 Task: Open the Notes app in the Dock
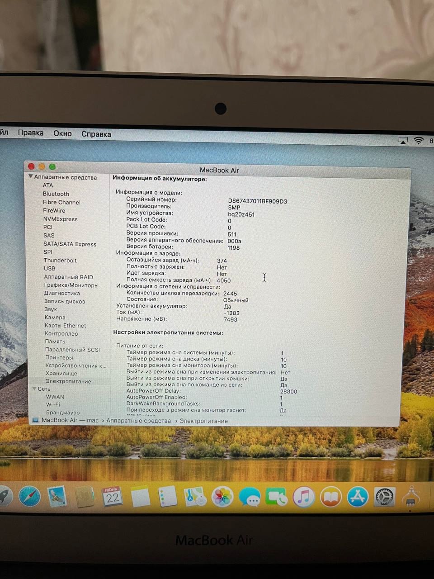pos(140,497)
